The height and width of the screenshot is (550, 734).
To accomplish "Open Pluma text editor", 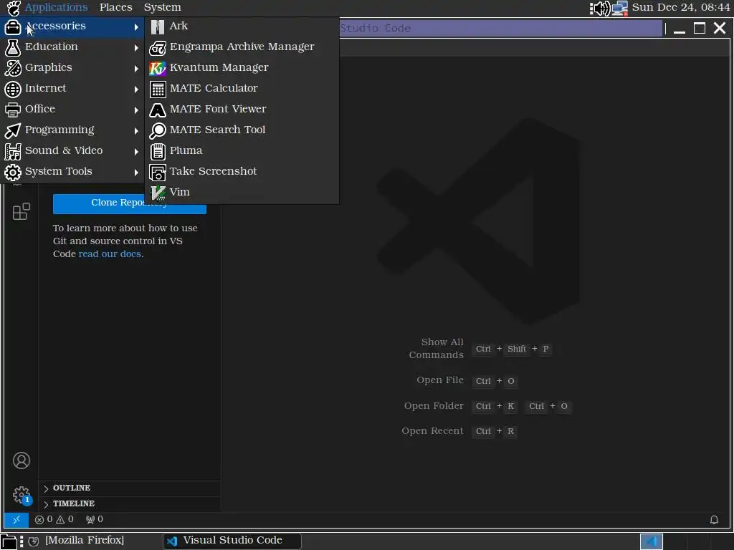I will point(242,150).
